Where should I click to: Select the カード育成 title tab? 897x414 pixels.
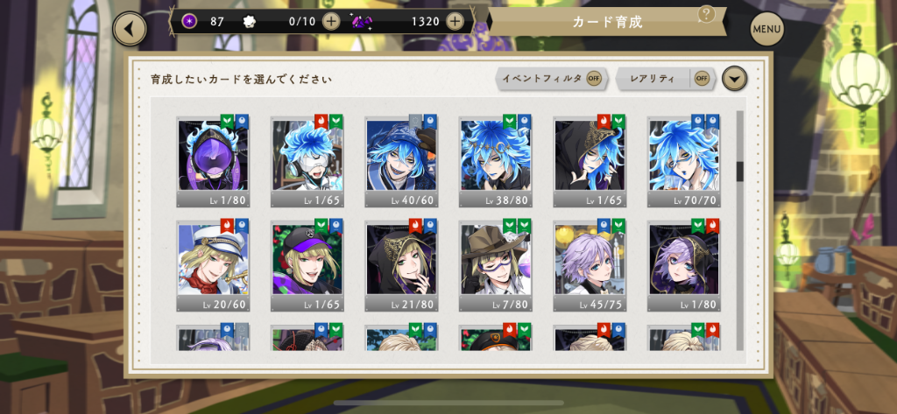pos(608,22)
